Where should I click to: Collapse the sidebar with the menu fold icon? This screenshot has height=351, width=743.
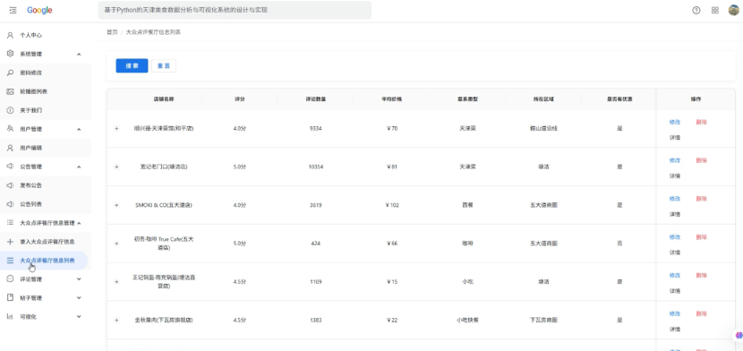coord(13,10)
